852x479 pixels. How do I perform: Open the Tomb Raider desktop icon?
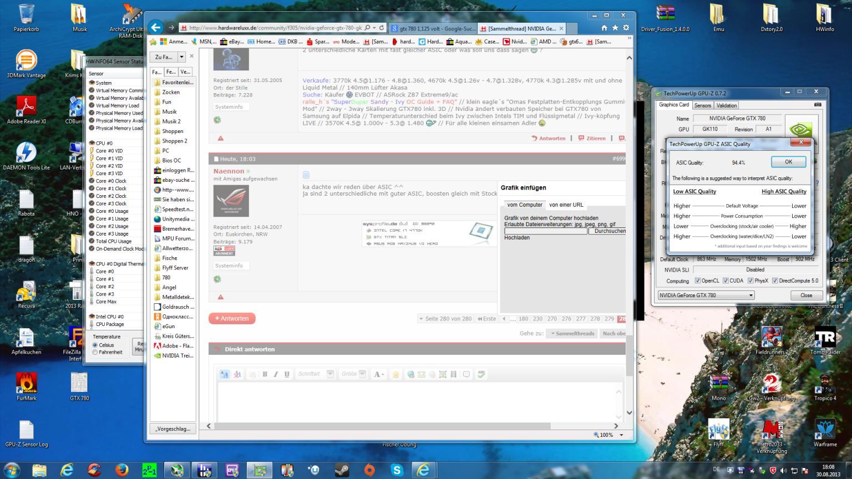(x=825, y=340)
